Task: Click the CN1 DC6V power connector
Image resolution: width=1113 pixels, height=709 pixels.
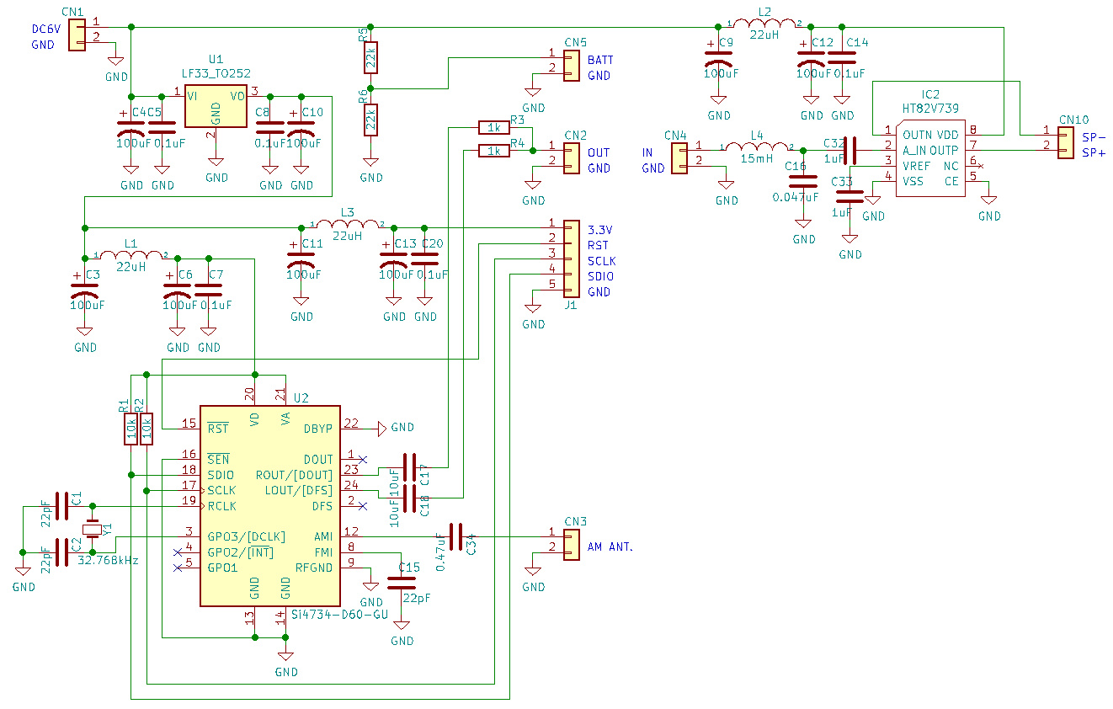Action: click(77, 35)
